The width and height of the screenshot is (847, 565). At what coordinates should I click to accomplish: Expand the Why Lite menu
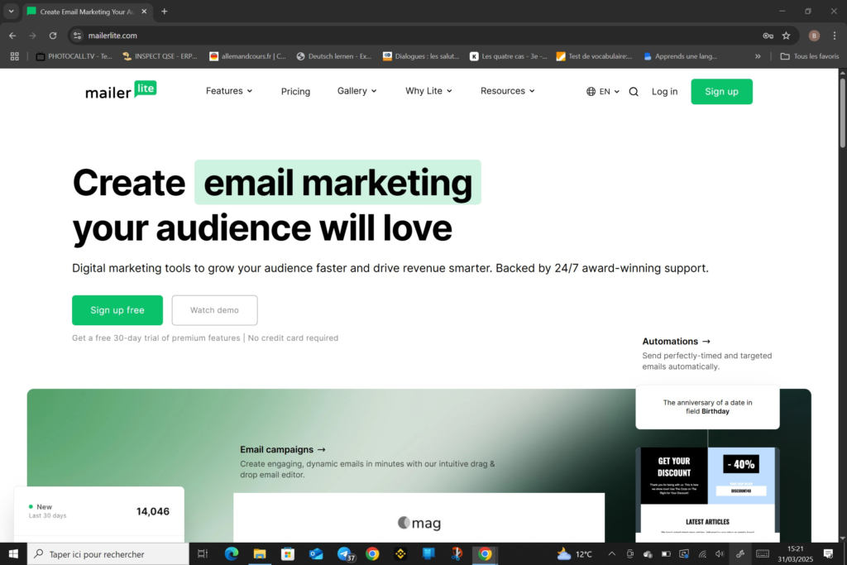[x=429, y=91]
